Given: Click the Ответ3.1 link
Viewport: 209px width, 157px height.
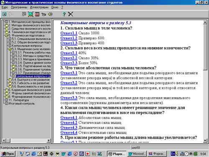Looking at the screenshot, I should tap(69, 73).
